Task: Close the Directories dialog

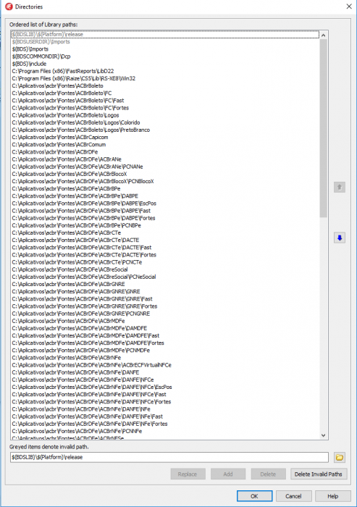Action: pos(349,7)
